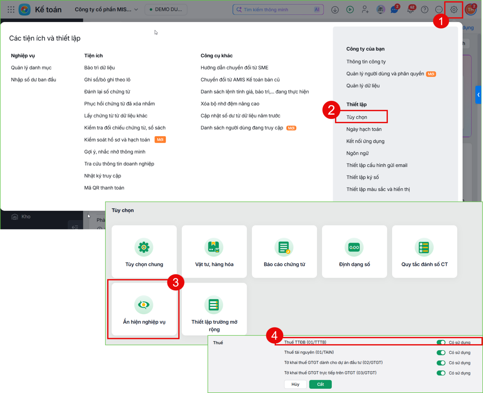Image resolution: width=483 pixels, height=393 pixels.
Task: Expand the blue side panel chevron
Action: tap(478, 95)
